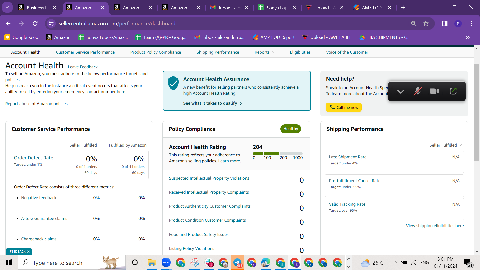Click the emergency contact 'here' link
The height and width of the screenshot is (270, 480).
tap(121, 92)
